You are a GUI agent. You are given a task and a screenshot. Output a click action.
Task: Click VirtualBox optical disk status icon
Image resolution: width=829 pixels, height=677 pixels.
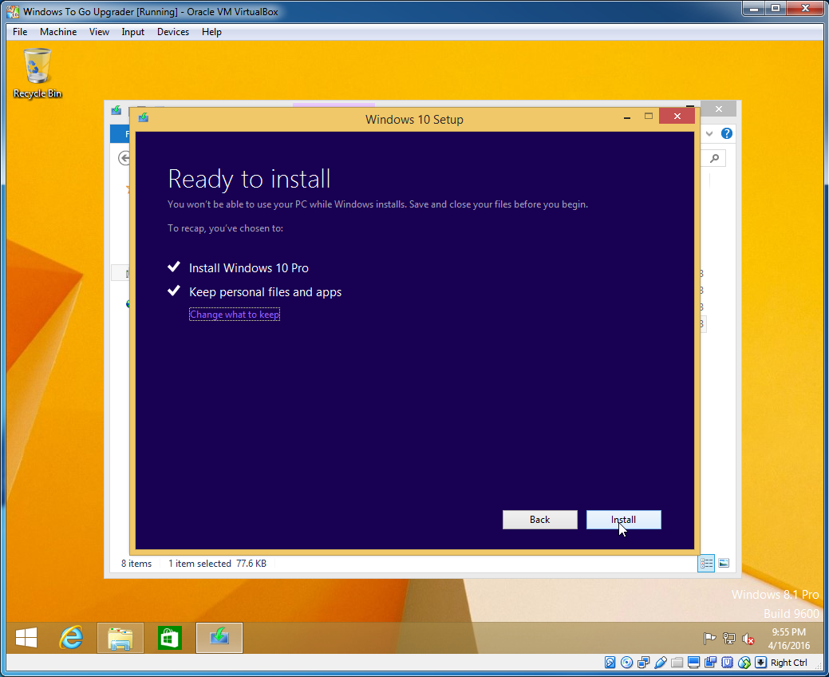[x=627, y=663]
